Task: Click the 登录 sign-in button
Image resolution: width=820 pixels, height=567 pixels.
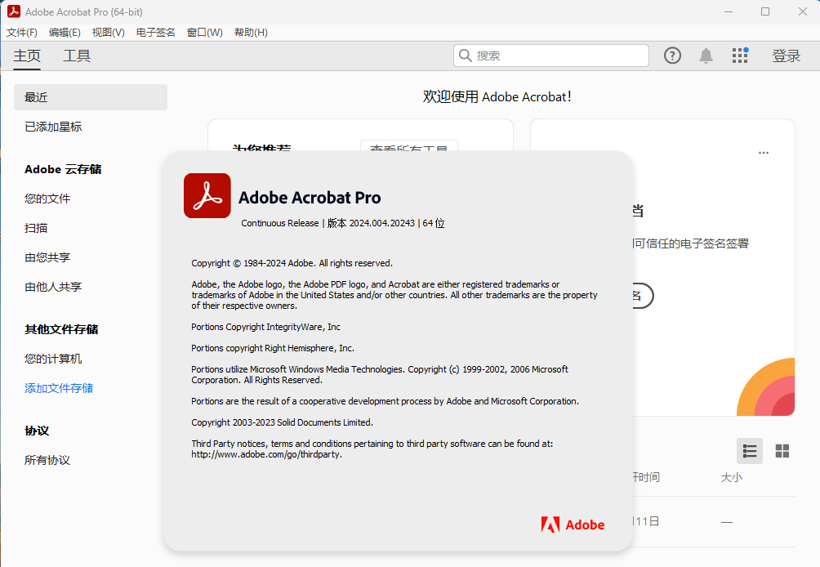Action: [787, 56]
